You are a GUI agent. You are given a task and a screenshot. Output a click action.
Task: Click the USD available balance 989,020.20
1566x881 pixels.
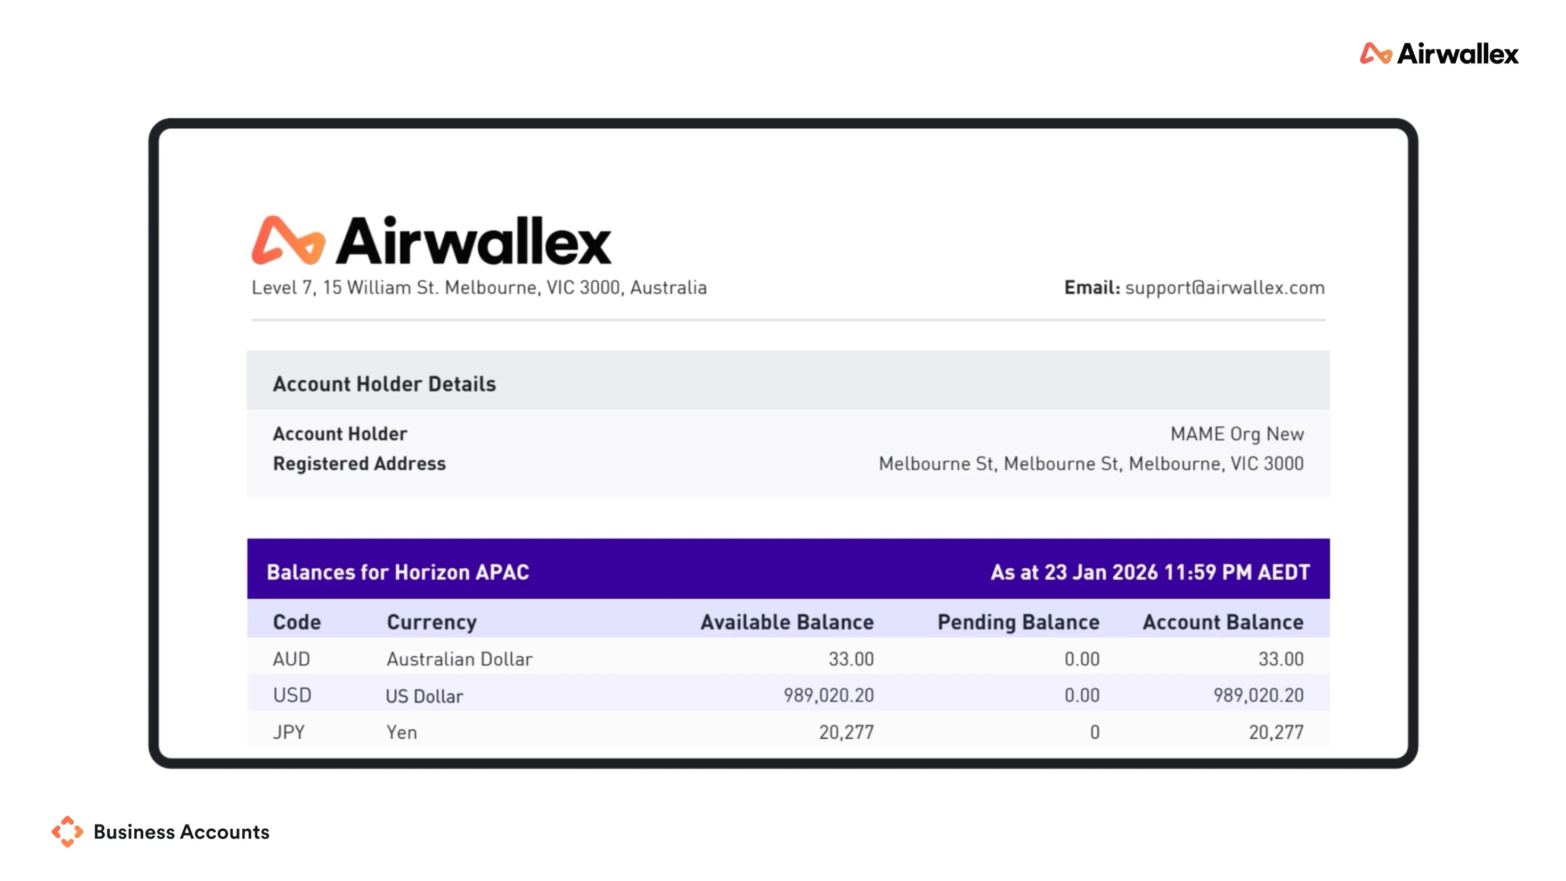pos(828,695)
